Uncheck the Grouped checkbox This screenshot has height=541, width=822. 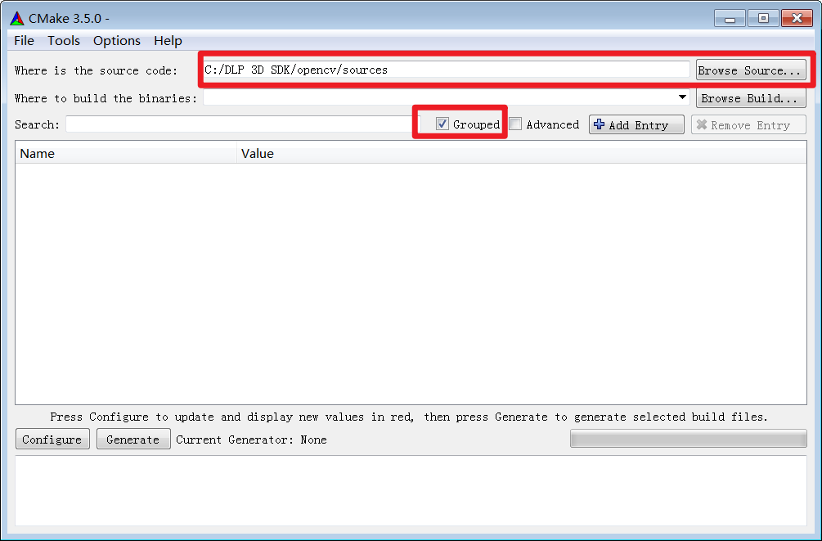click(442, 124)
